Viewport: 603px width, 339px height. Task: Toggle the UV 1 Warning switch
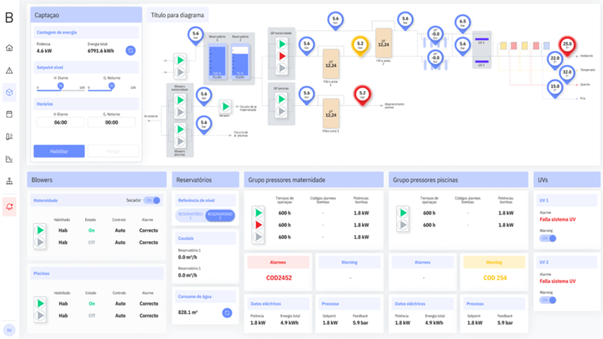click(x=548, y=239)
